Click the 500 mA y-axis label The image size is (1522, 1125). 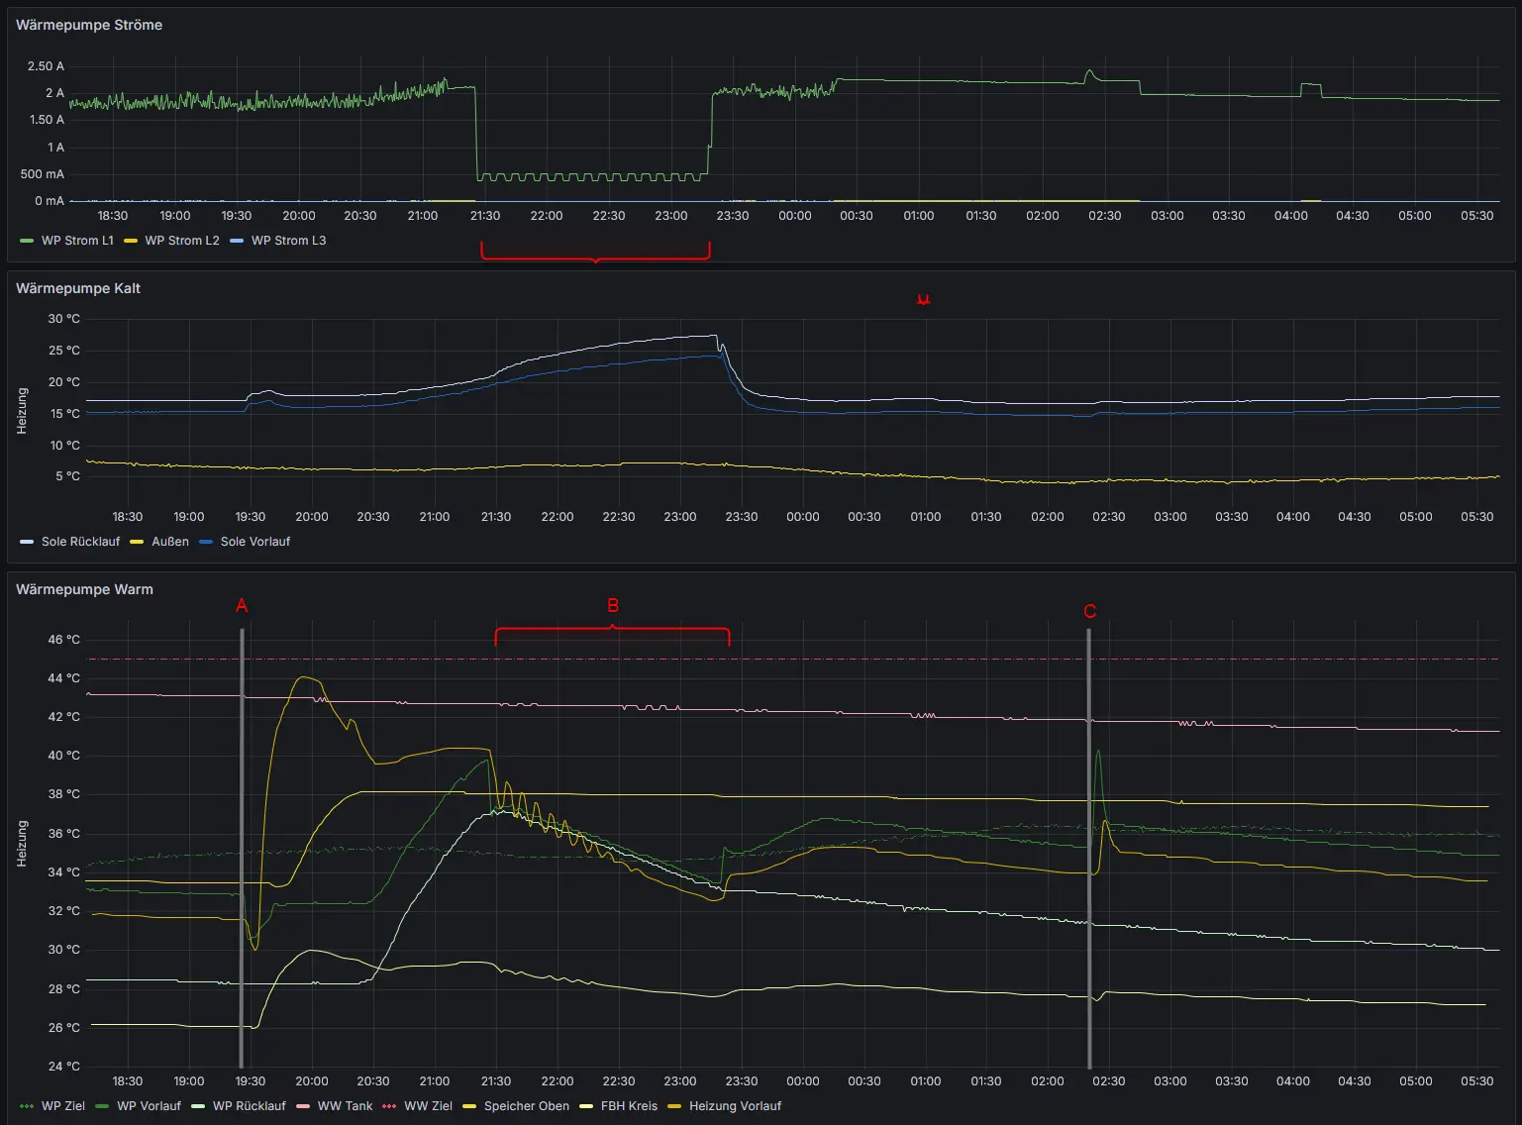coord(43,174)
